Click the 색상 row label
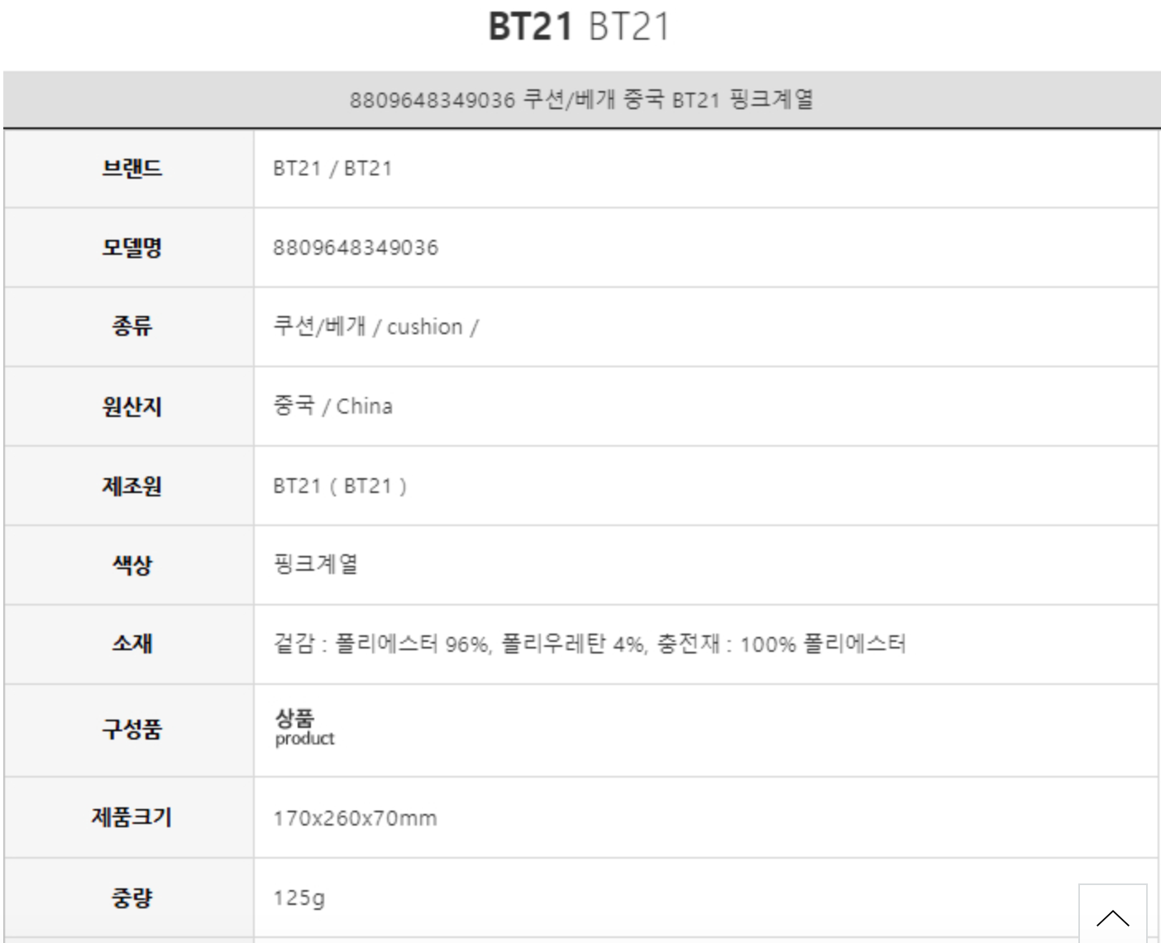 pyautogui.click(x=131, y=565)
